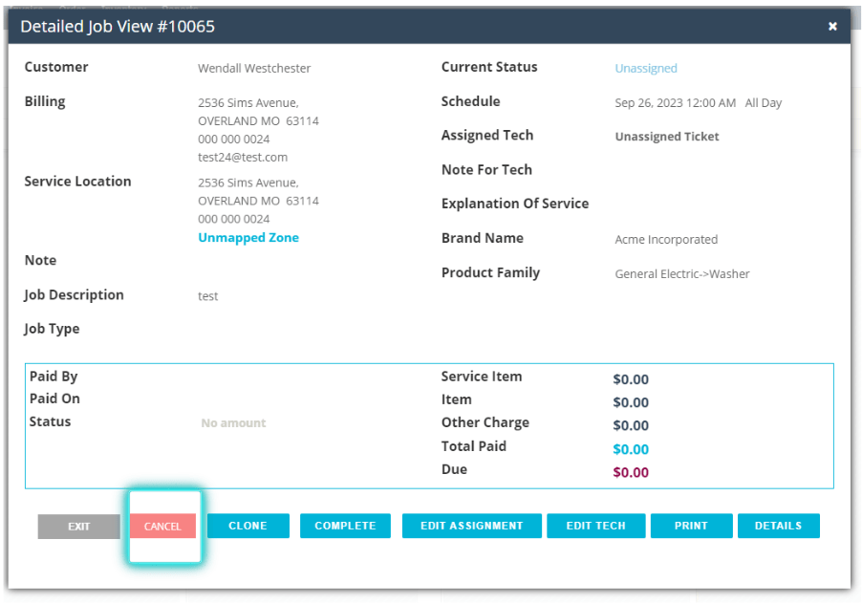Click the Service Item $0.00 amount
The image size is (862, 604).
pos(631,379)
